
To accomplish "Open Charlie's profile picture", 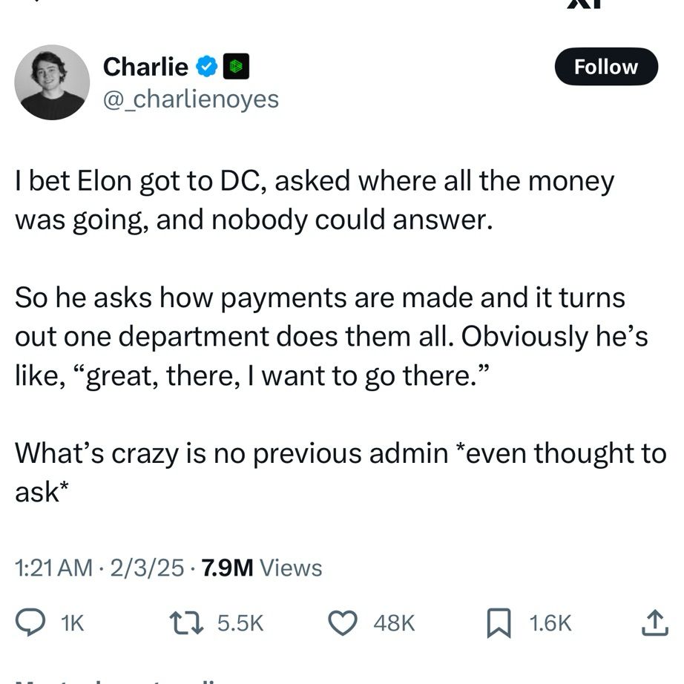I will 51,82.
